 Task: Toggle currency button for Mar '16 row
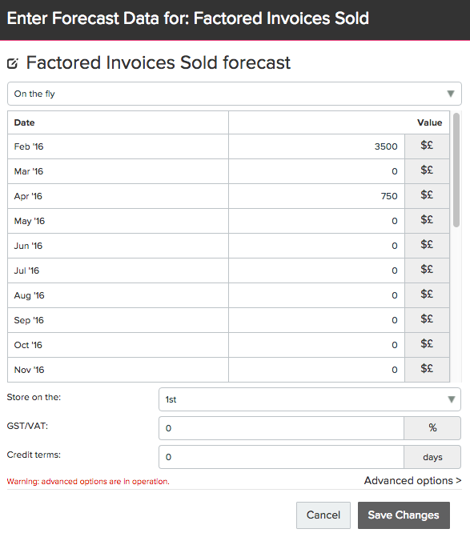click(x=427, y=171)
